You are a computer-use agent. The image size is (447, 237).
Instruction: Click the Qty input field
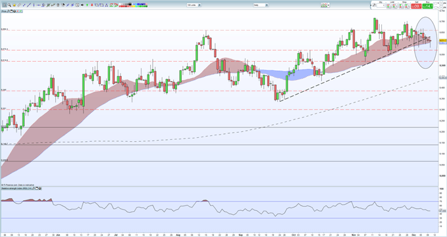[381, 6]
